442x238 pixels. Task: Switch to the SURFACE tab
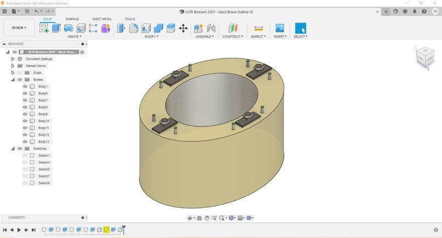click(x=72, y=19)
